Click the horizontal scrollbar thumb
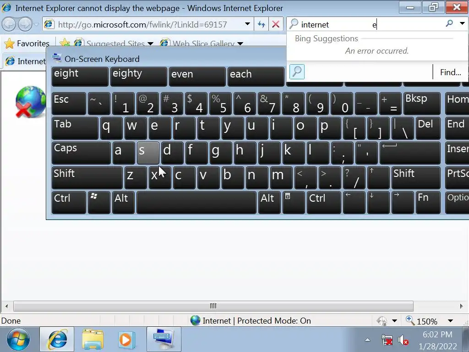 tap(213, 306)
